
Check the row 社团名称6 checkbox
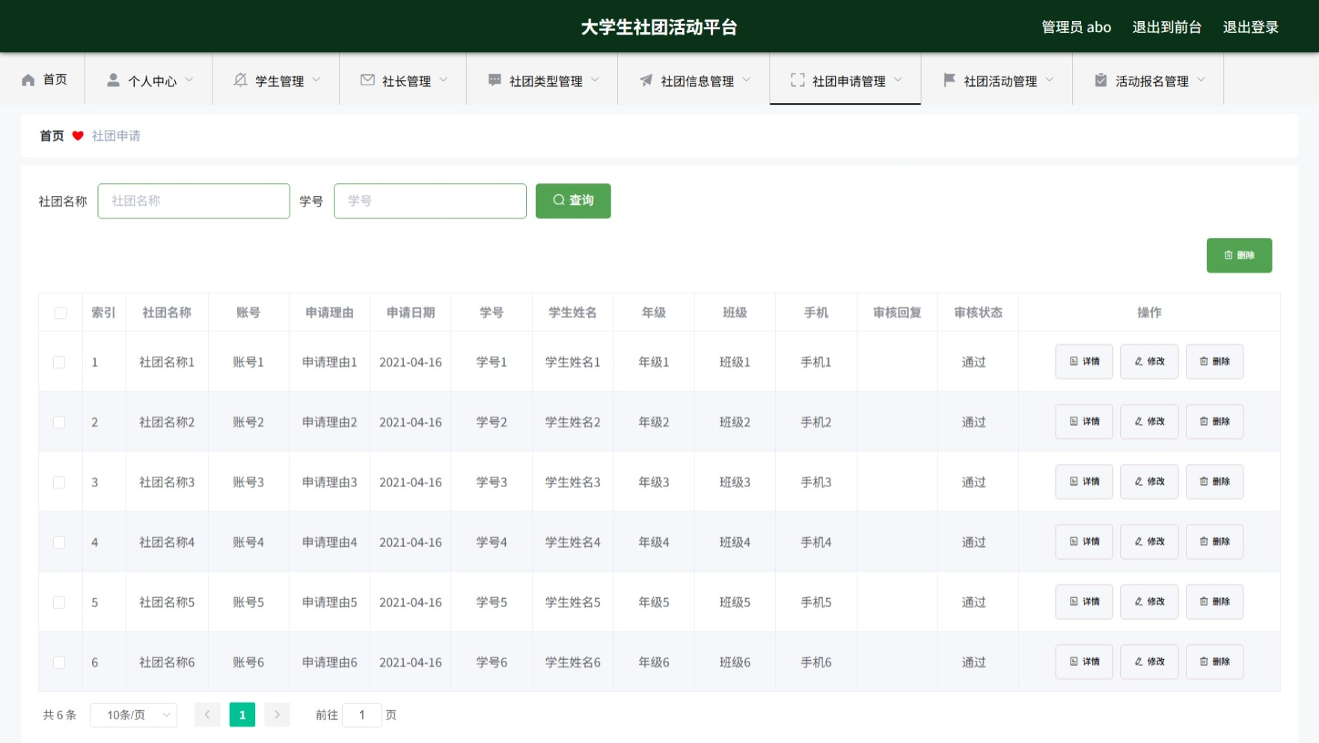pos(59,662)
